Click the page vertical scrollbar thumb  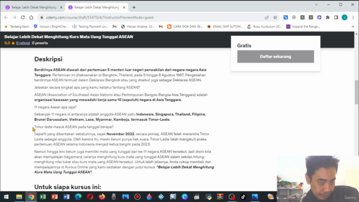coord(357,92)
